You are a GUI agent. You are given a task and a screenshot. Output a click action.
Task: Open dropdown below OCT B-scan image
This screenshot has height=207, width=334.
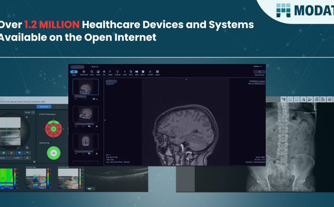point(91,188)
